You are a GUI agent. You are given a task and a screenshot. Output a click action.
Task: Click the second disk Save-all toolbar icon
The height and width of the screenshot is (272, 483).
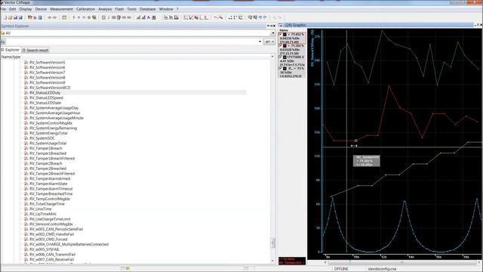(20, 17)
